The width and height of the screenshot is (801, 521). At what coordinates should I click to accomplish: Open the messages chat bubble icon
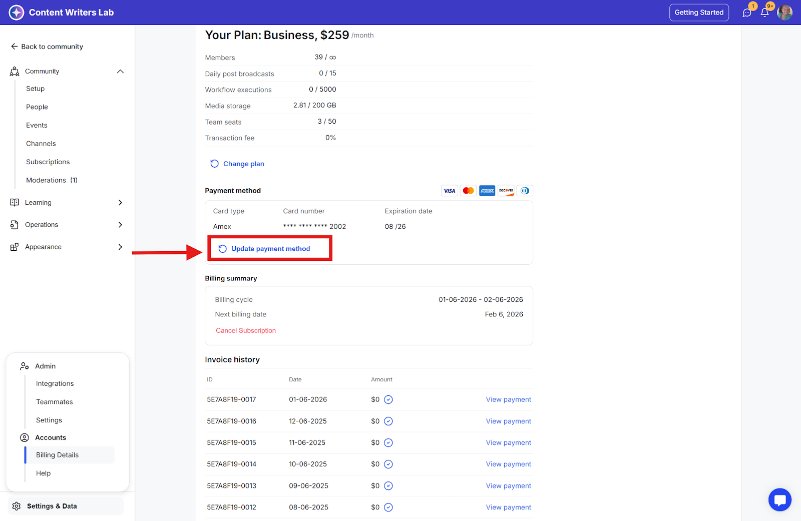coord(747,13)
